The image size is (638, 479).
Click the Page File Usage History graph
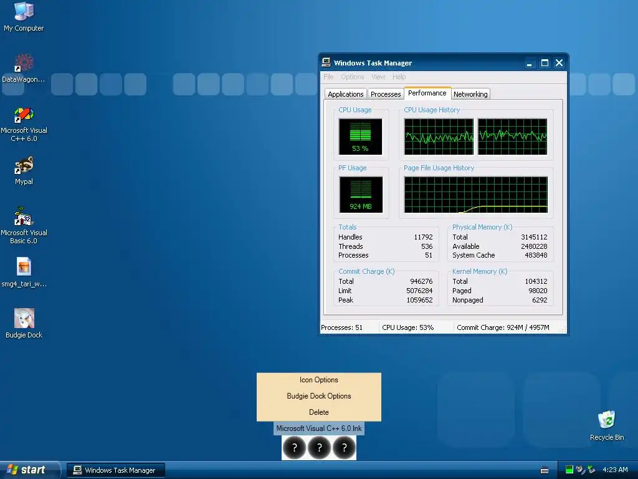[x=475, y=195]
